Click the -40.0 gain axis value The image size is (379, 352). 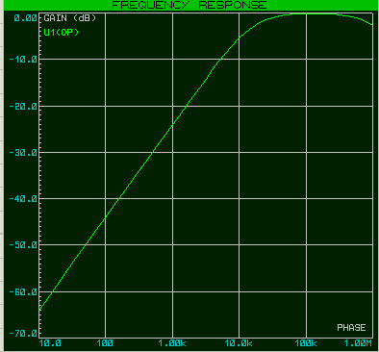(23, 199)
